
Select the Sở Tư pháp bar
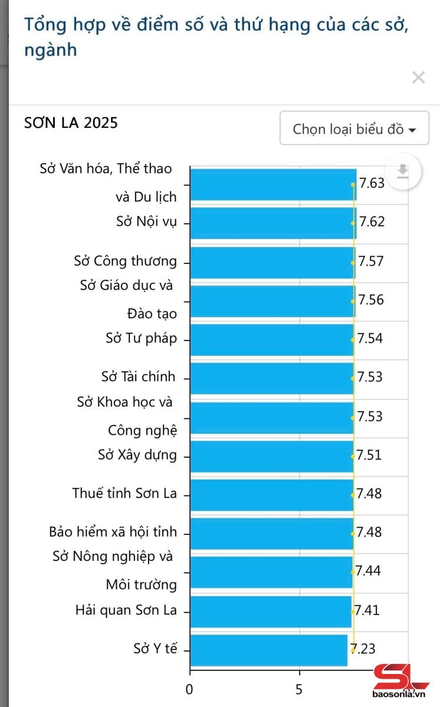(272, 339)
